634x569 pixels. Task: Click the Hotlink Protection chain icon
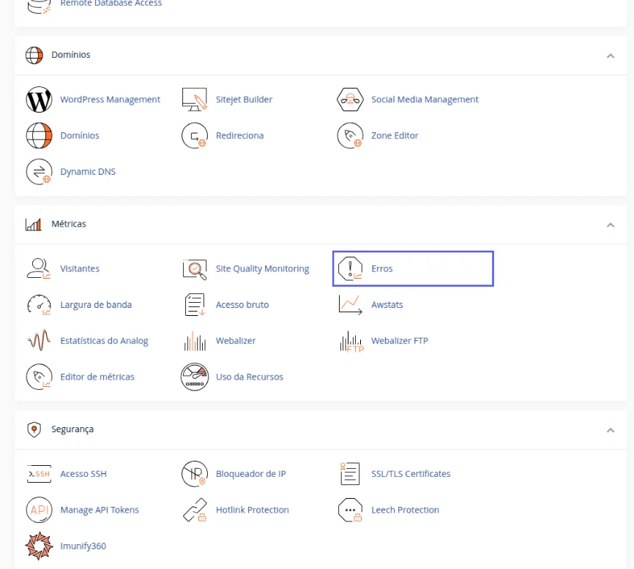point(195,510)
